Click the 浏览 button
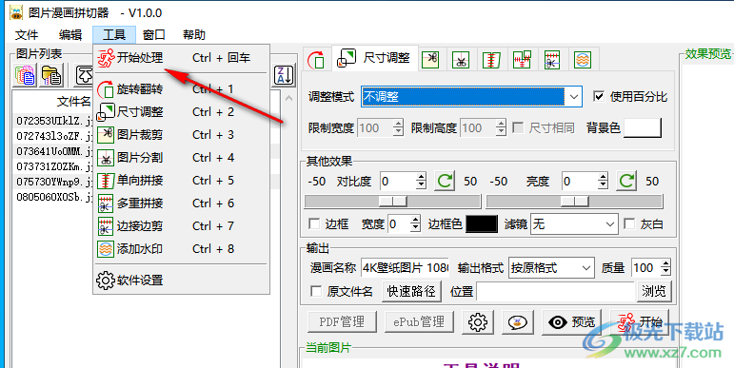This screenshot has height=368, width=734. click(653, 292)
